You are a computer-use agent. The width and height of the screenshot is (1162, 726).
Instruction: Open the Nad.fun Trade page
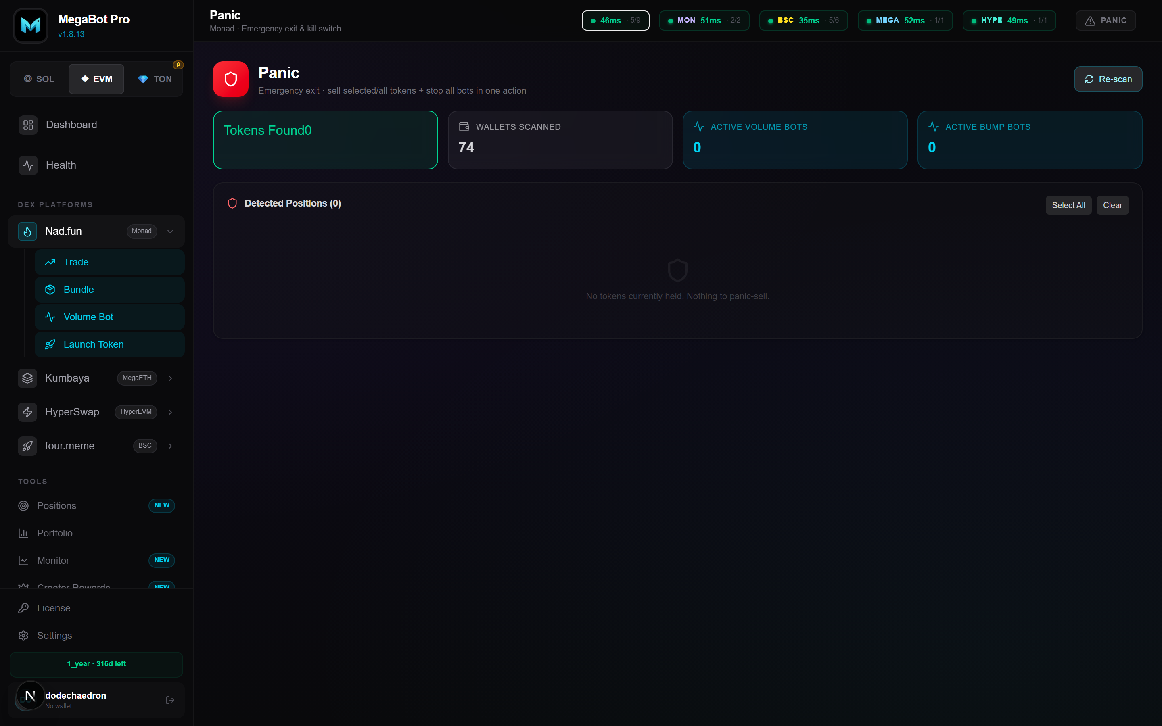click(109, 262)
